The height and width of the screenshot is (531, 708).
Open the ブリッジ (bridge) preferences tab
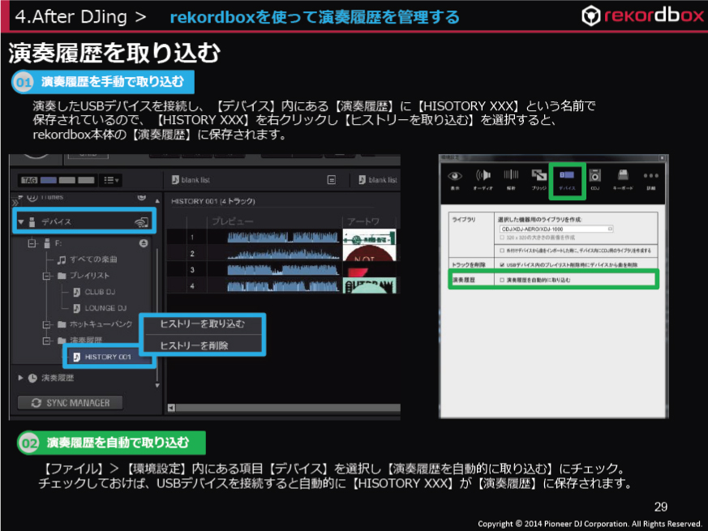539,180
